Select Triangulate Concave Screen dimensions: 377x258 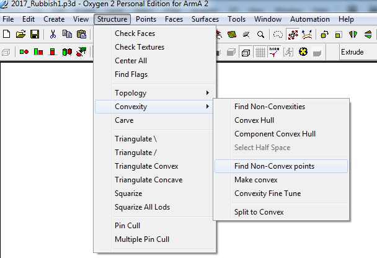pyautogui.click(x=154, y=180)
